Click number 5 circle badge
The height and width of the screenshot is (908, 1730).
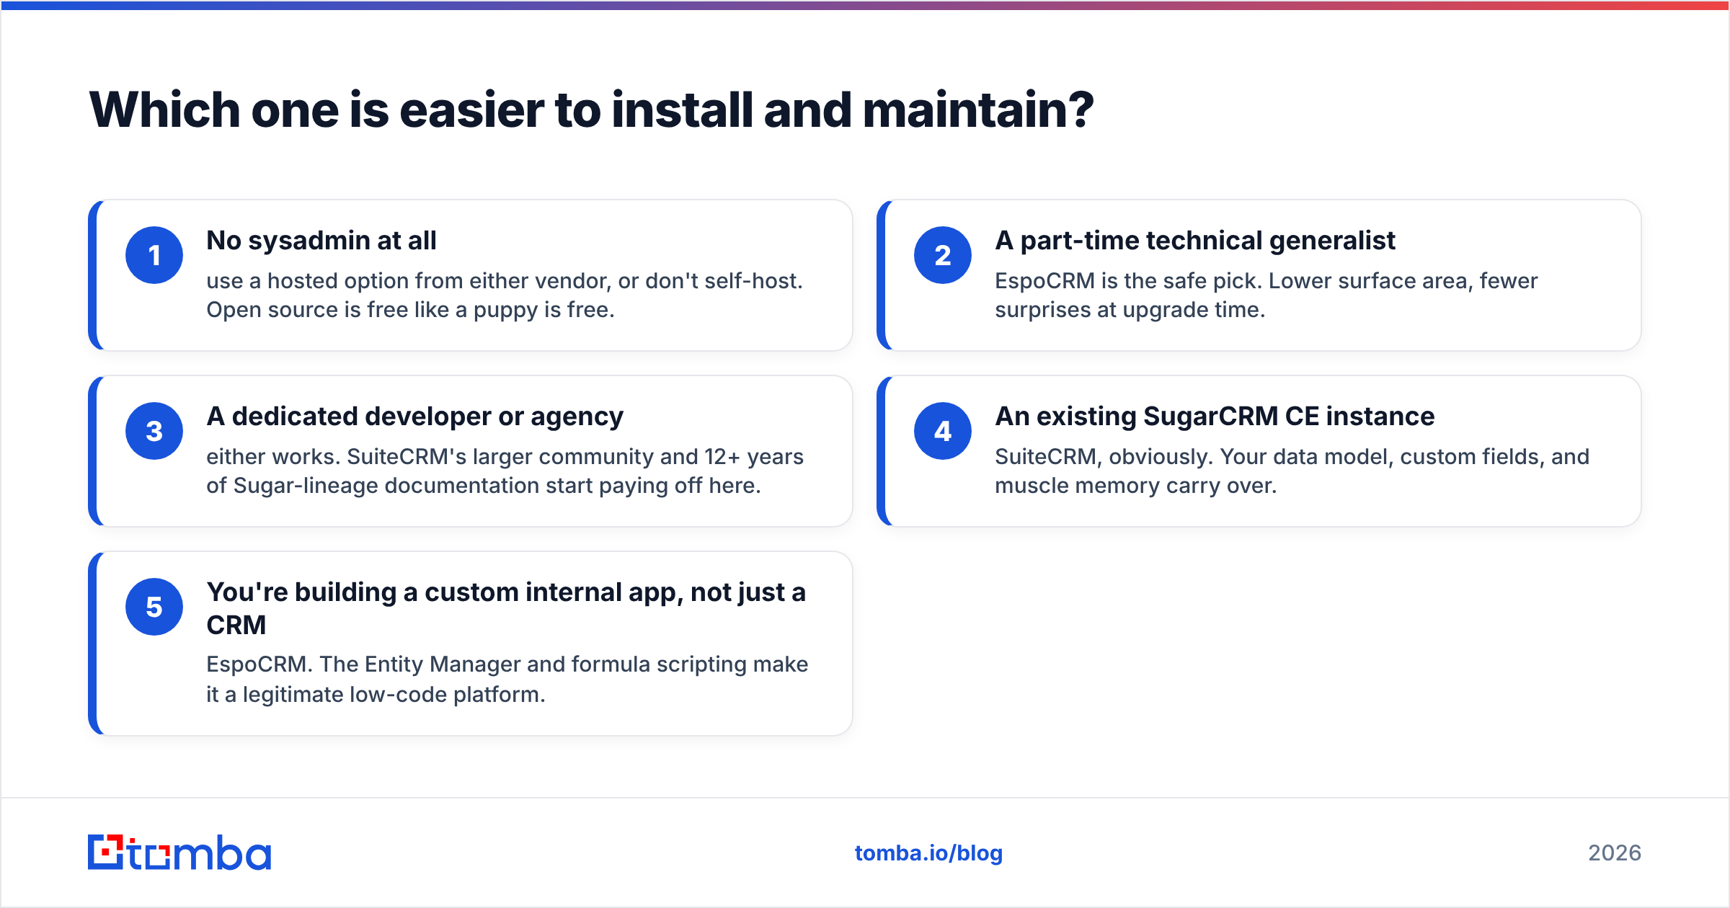pos(154,607)
